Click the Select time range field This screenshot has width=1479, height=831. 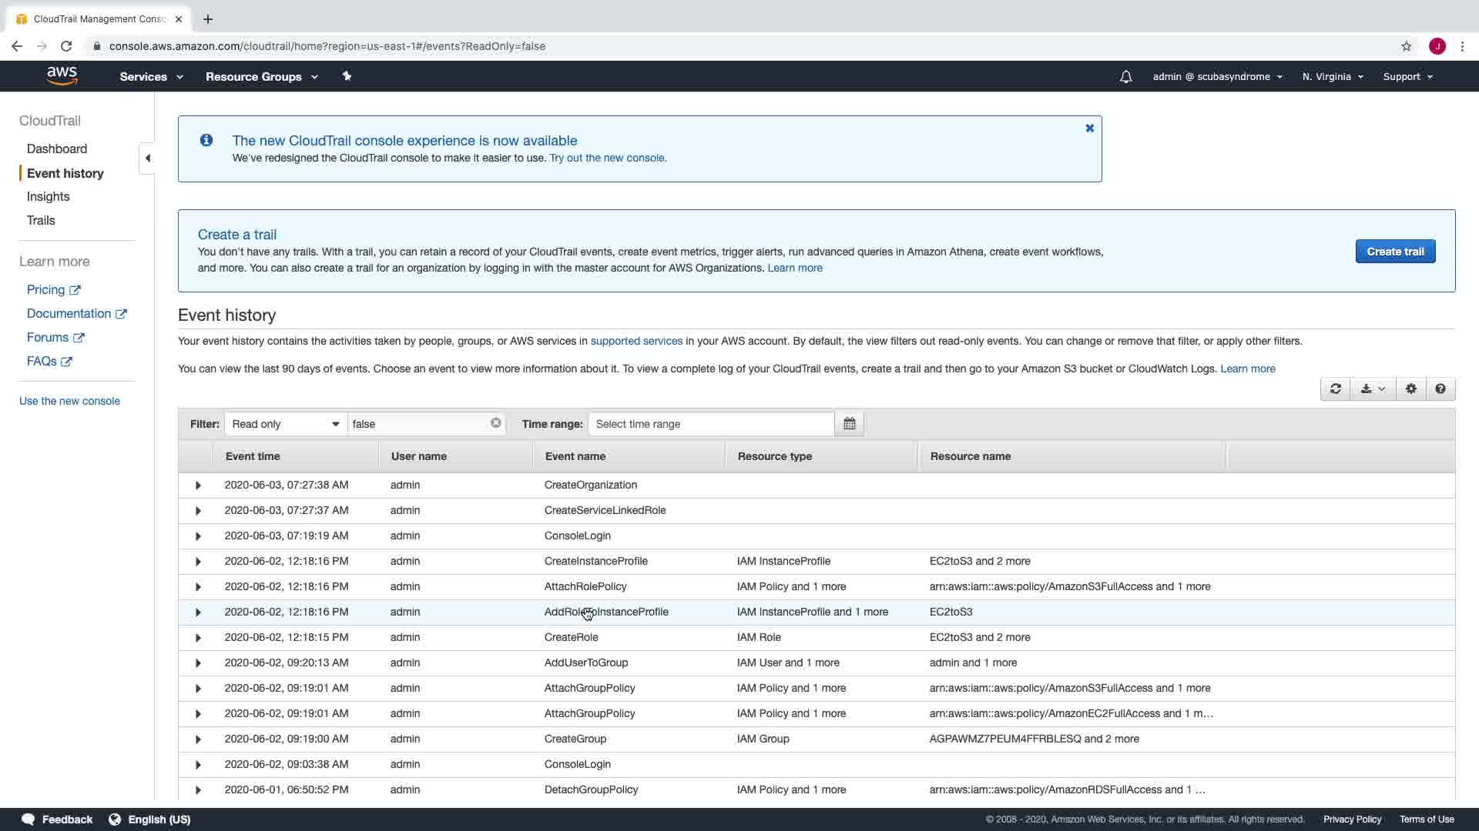coord(710,424)
